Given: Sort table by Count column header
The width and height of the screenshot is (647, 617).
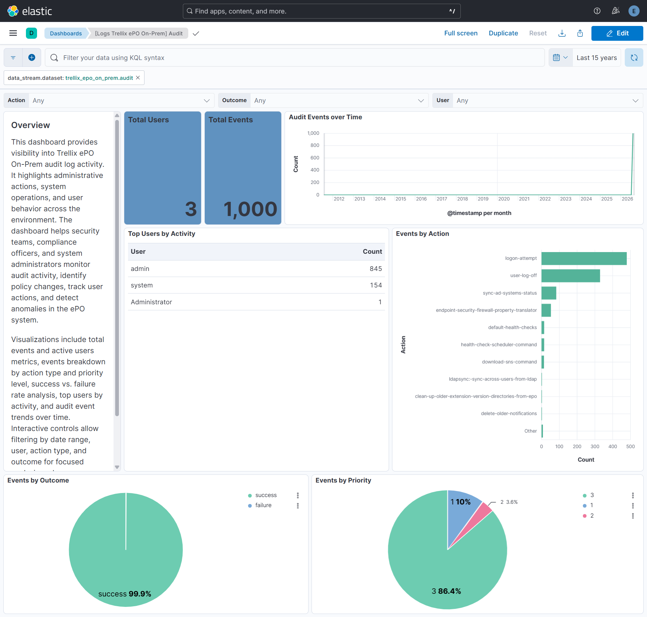Looking at the screenshot, I should pos(372,252).
